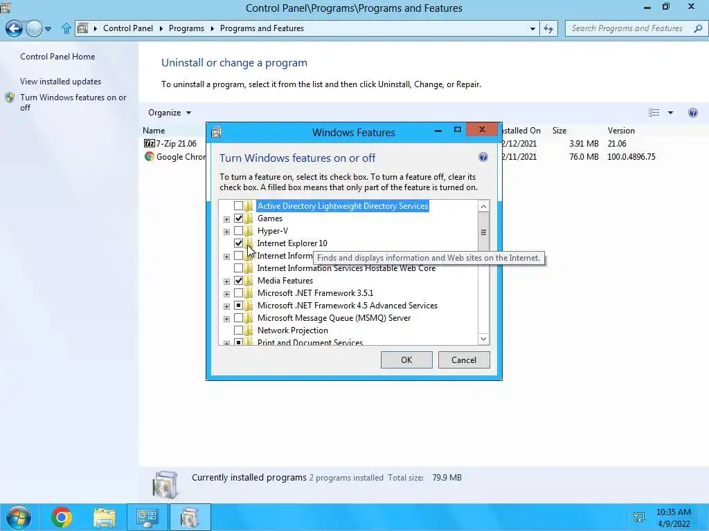Click the shield icon beside Turn Windows features

coord(10,97)
